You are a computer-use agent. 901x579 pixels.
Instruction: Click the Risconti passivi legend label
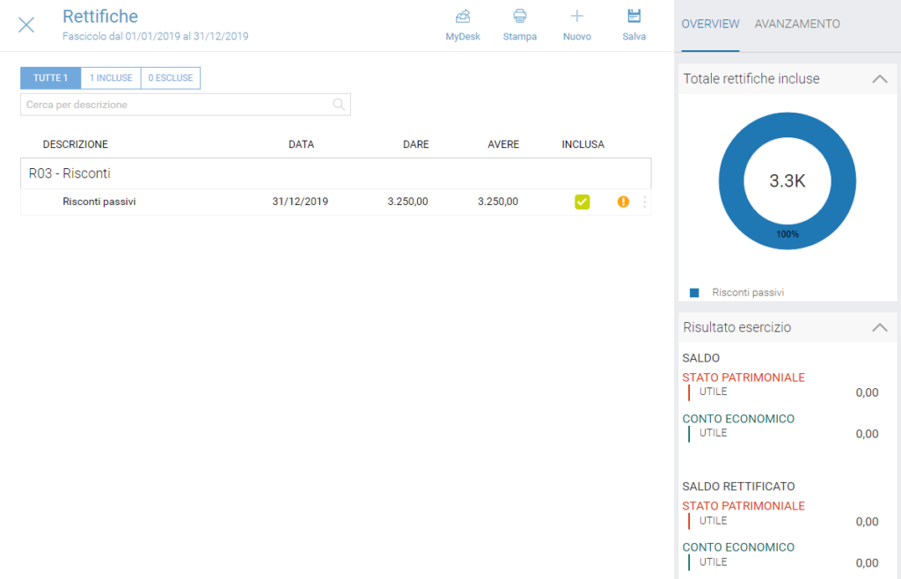point(748,292)
